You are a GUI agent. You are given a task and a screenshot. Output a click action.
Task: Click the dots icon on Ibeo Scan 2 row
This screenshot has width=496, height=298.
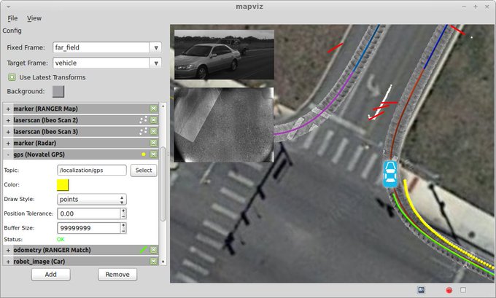pyautogui.click(x=142, y=119)
